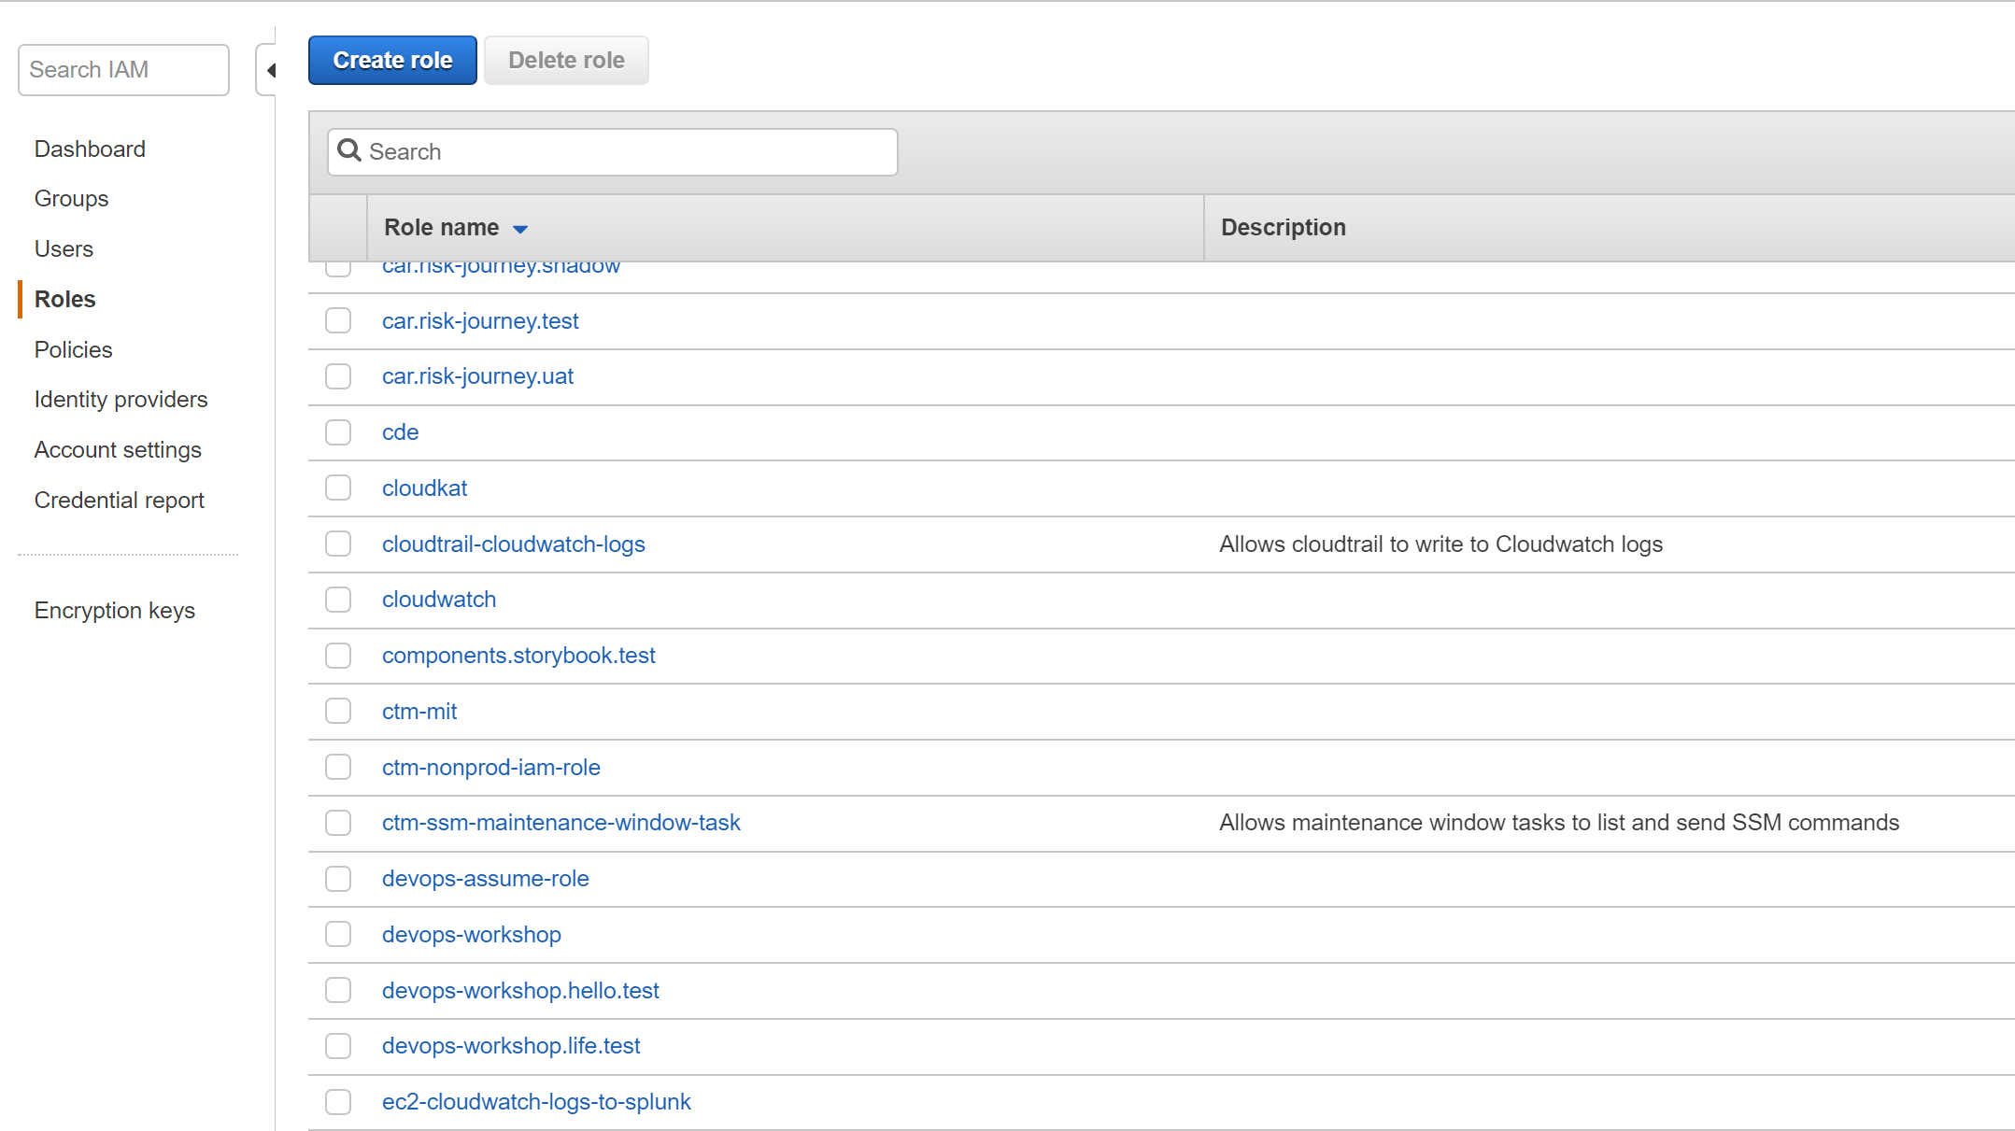Focus the Search IAM field
The image size is (2015, 1131).
point(123,70)
